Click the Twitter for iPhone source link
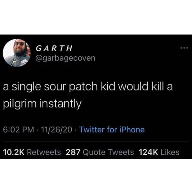192x192 pixels. [112, 130]
